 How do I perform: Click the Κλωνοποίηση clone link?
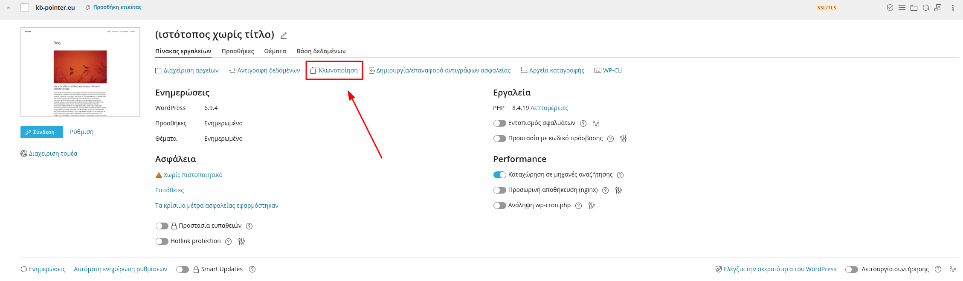pyautogui.click(x=334, y=70)
